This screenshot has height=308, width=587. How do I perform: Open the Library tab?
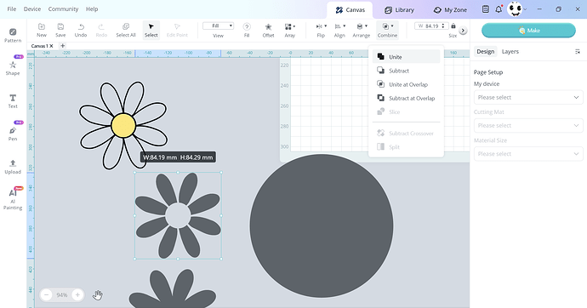click(400, 10)
